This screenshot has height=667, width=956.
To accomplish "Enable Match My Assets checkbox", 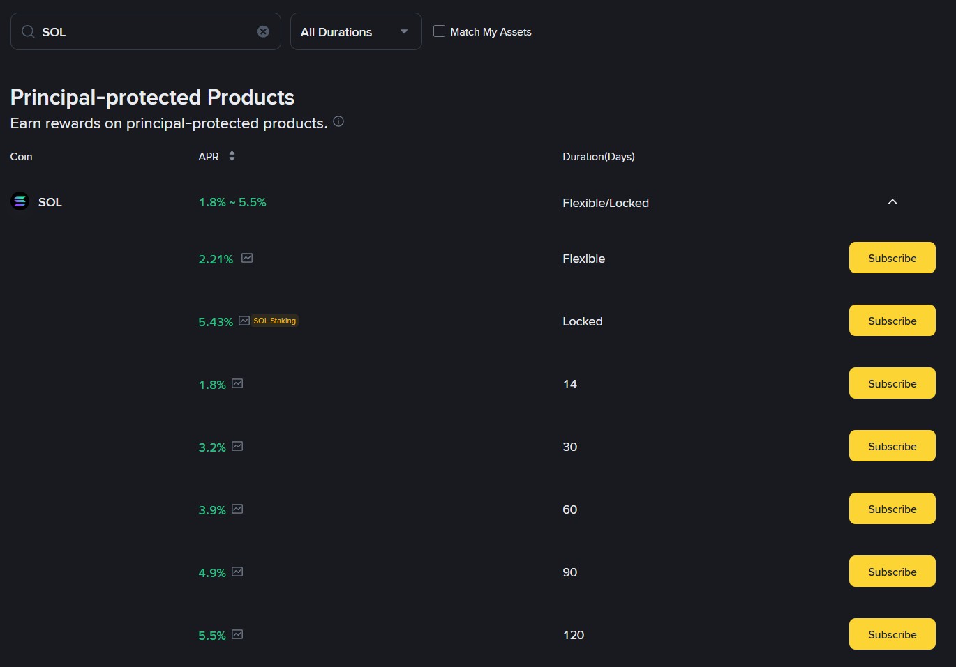I will (x=439, y=31).
